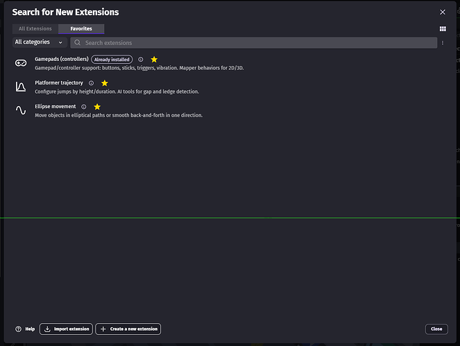Open the All categories dropdown
Image resolution: width=460 pixels, height=346 pixels.
pos(40,42)
